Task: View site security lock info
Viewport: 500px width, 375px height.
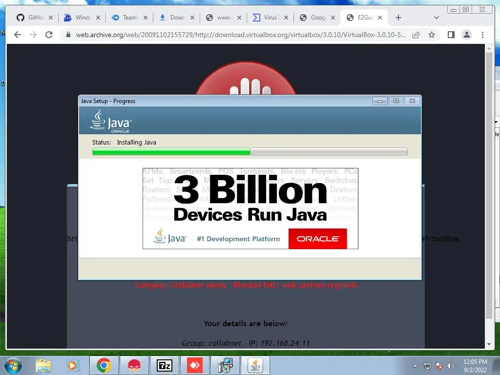Action: pos(68,35)
